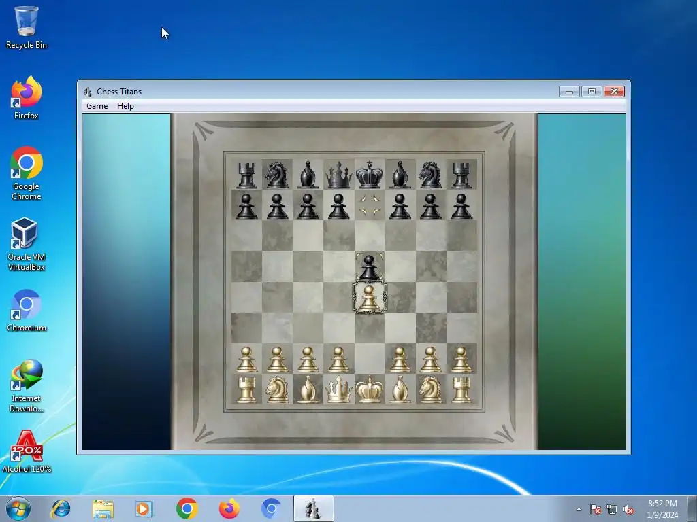Select the white pawn on c2
This screenshot has height=522, width=697.
point(308,360)
